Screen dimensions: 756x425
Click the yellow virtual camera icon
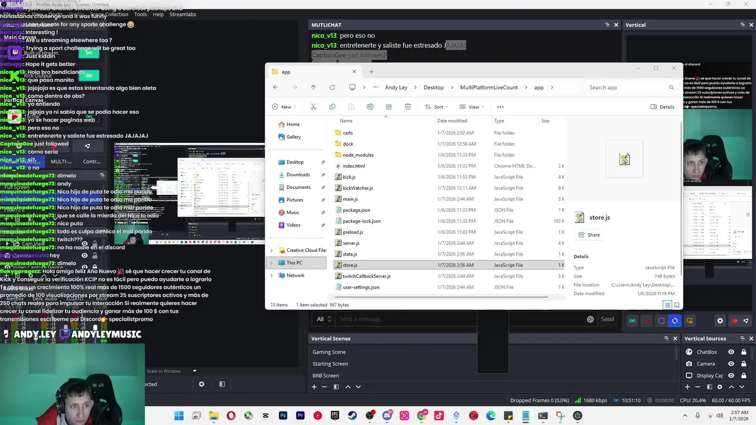pos(689,321)
